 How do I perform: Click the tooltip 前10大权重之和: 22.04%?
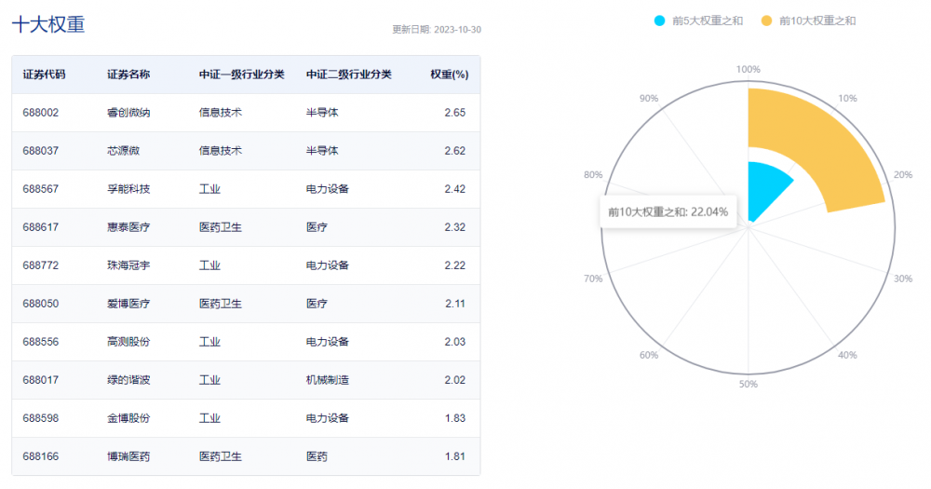[x=668, y=212]
